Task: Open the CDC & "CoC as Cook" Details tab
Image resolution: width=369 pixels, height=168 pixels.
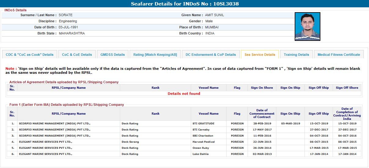Action: pos(30,55)
